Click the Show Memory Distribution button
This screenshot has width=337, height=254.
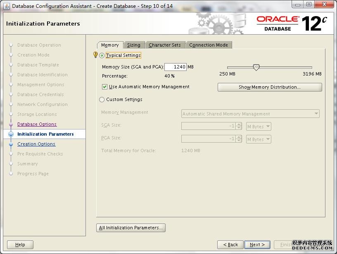(269, 87)
